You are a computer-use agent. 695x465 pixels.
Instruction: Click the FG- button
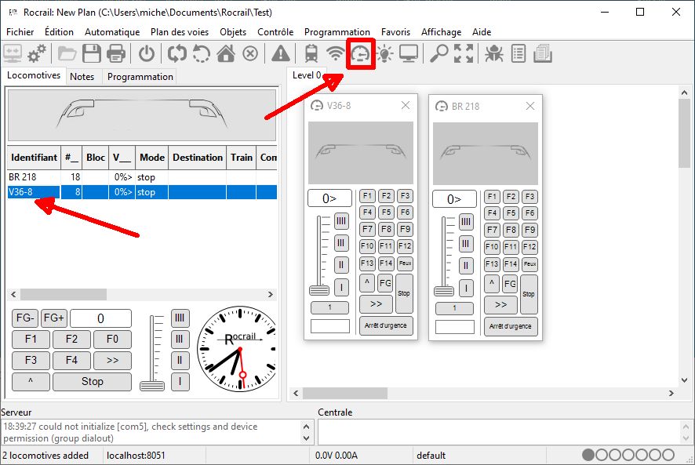(25, 318)
